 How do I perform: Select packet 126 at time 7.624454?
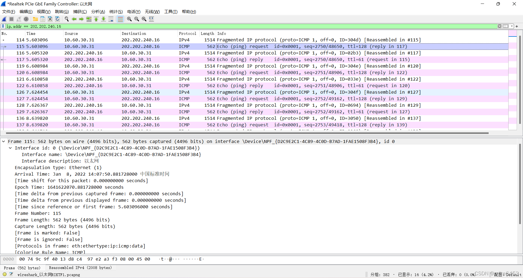click(254, 92)
